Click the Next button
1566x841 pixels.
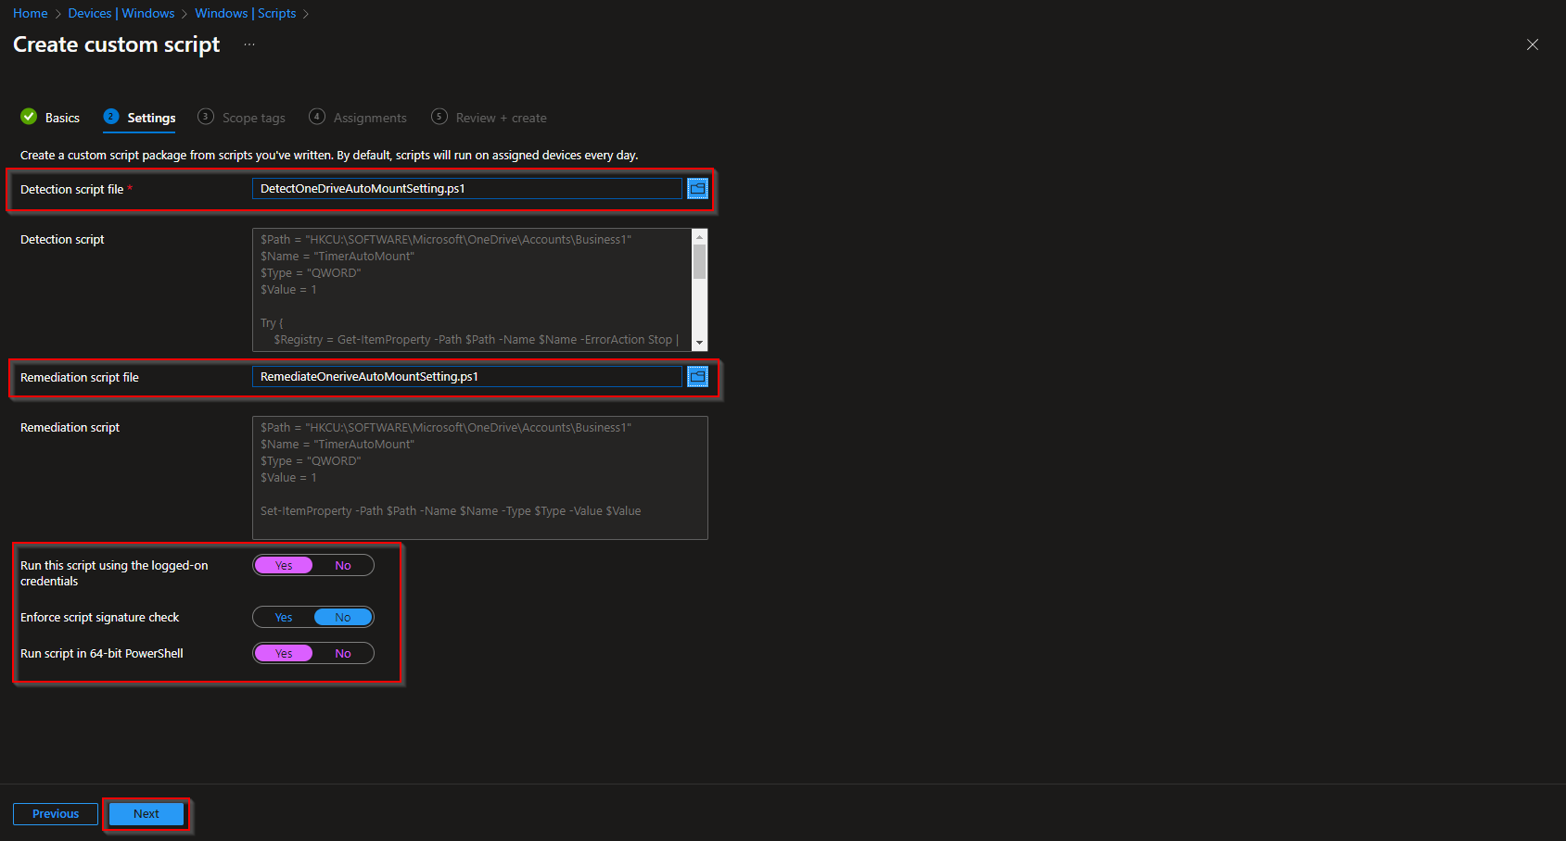click(146, 813)
